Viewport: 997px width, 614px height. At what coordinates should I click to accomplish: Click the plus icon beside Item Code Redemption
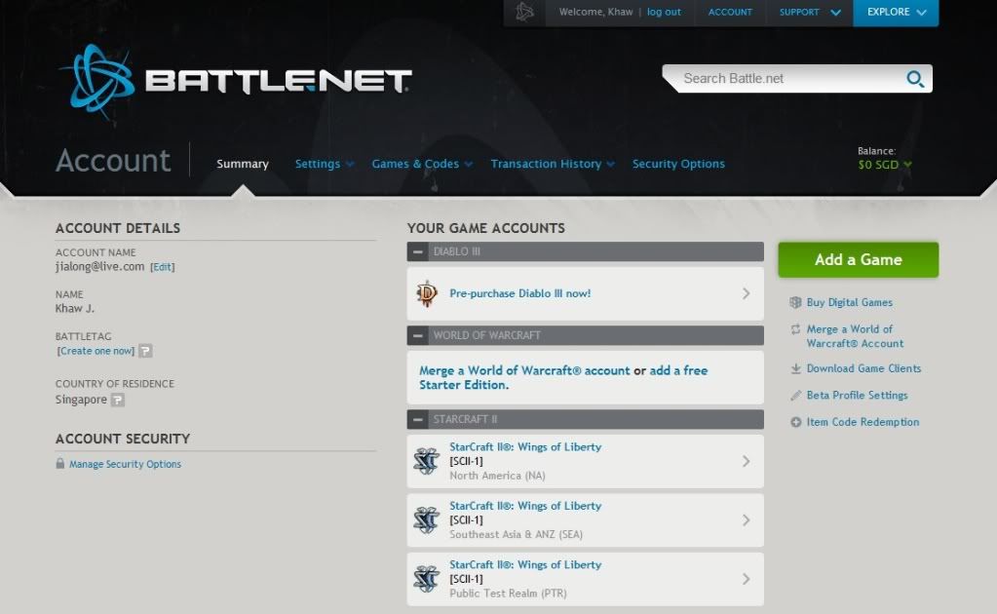pos(795,422)
